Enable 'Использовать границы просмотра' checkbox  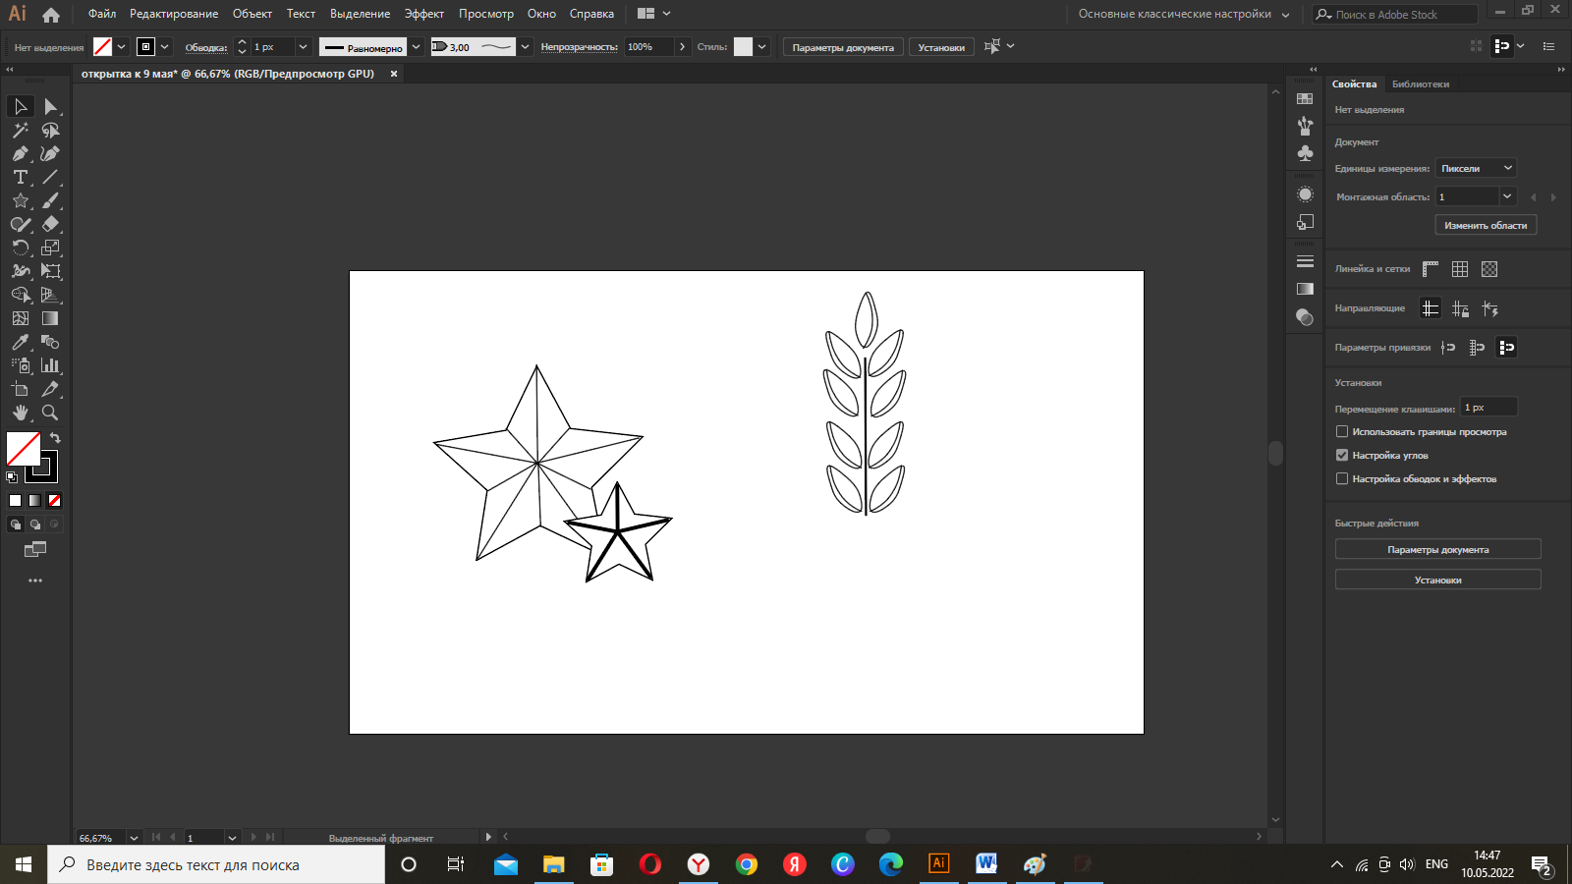point(1342,432)
